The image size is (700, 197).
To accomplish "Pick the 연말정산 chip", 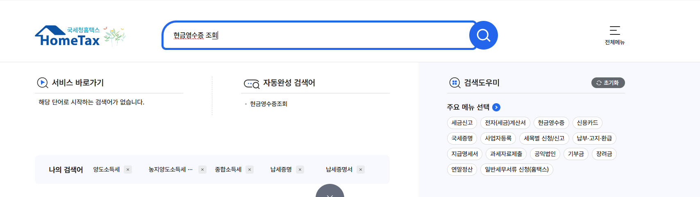I will [462, 170].
